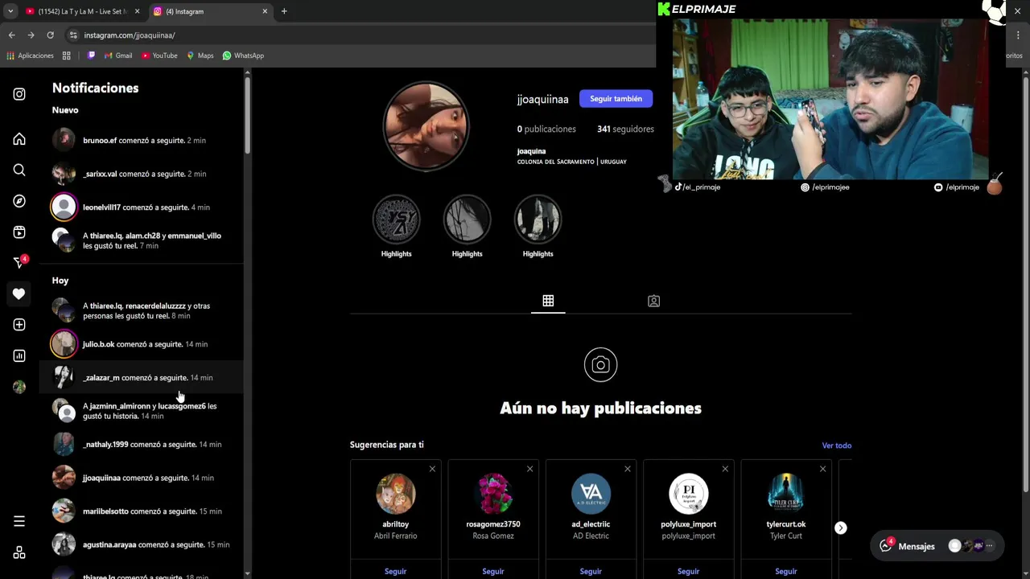
Task: Open second Highlights story circle
Action: tap(467, 220)
